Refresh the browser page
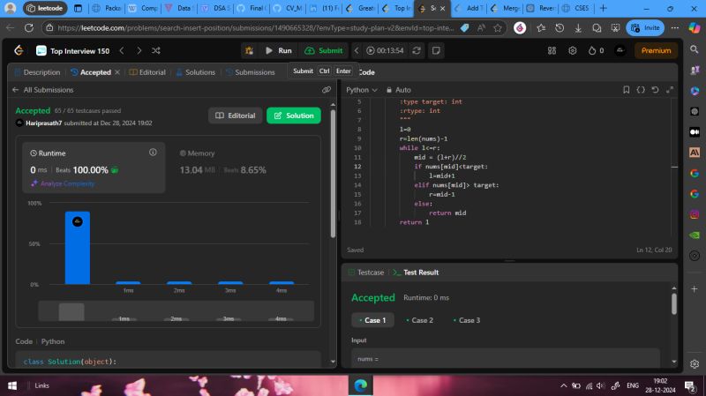This screenshot has width=706, height=396. click(x=29, y=28)
